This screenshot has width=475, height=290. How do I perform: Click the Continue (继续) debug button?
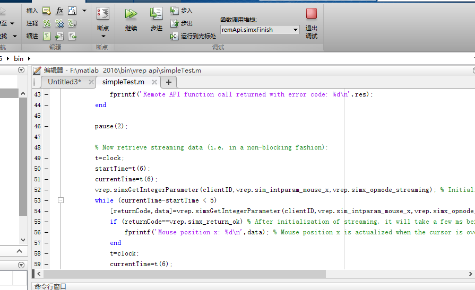(131, 20)
